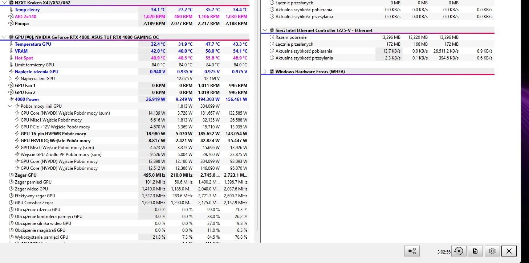Screen dimensions: 529x263
Task: Select the Obciążenie magistrali GPU label
Action: [40, 230]
